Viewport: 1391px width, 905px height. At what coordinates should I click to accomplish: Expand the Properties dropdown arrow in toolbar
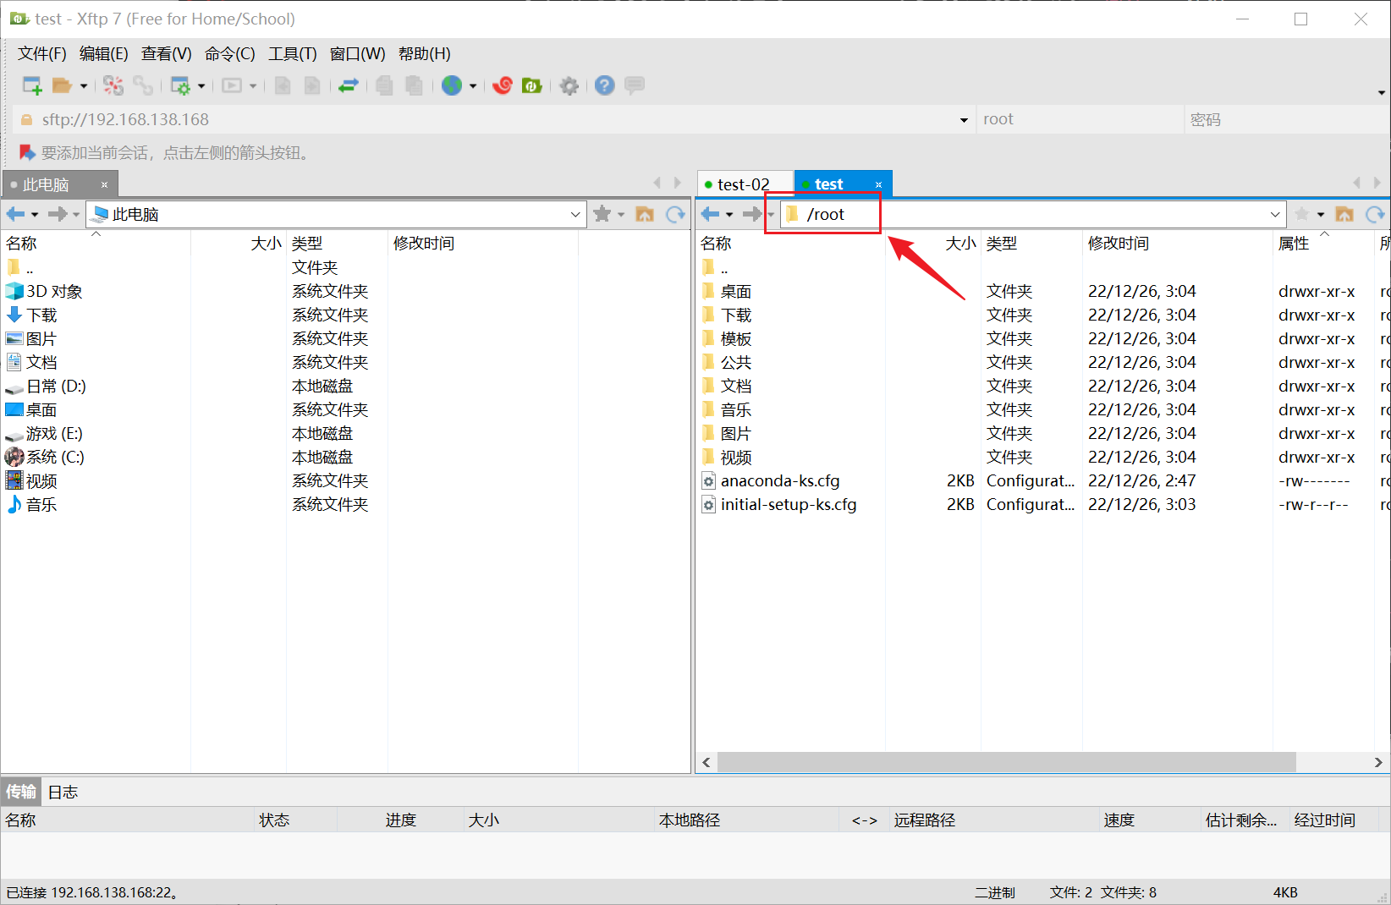[x=201, y=85]
